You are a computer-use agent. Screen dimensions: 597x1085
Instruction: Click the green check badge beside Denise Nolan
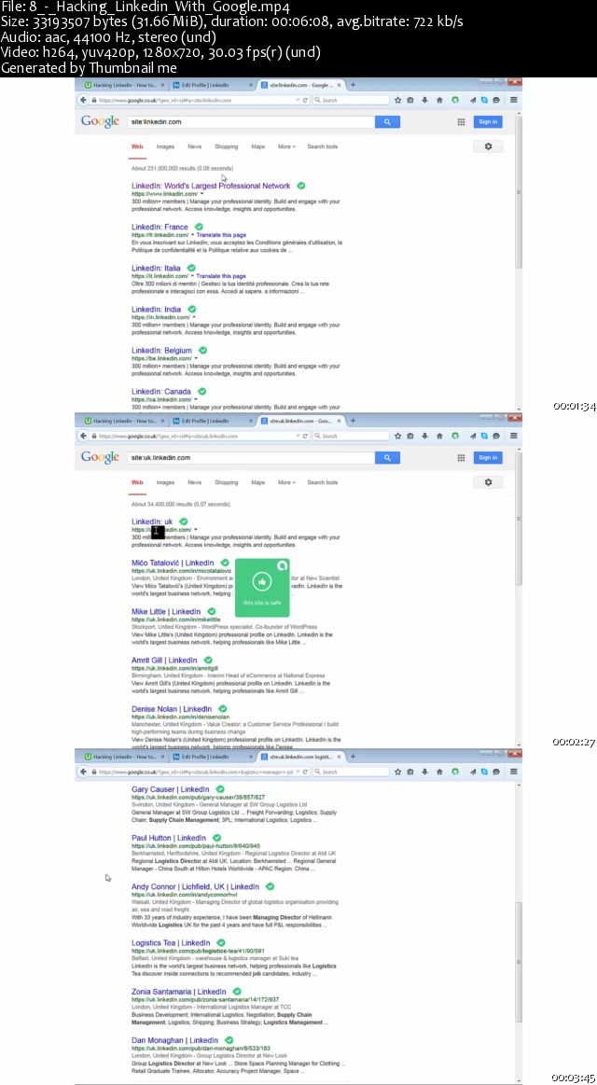pos(223,709)
